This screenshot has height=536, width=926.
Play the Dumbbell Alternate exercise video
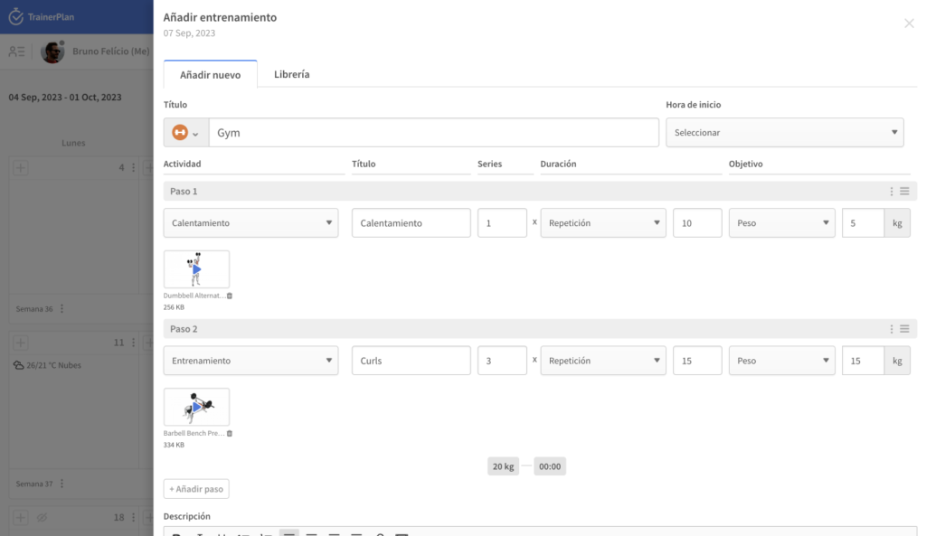(196, 269)
